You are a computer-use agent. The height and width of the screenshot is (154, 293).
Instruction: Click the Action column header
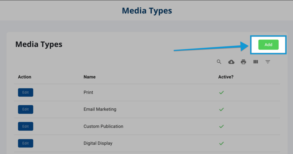click(x=25, y=77)
